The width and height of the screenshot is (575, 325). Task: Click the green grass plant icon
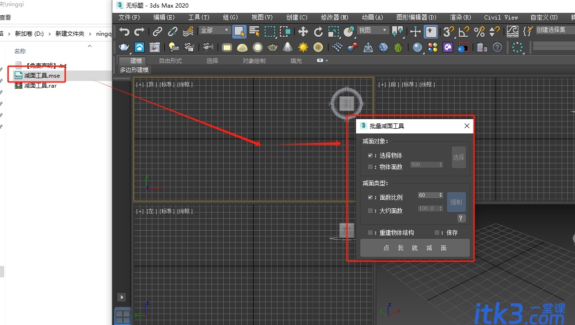pos(399,47)
